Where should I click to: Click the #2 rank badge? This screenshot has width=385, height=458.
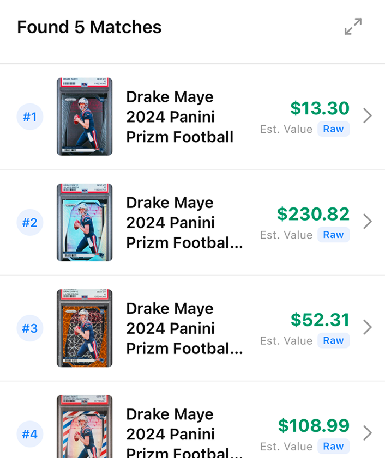point(30,222)
